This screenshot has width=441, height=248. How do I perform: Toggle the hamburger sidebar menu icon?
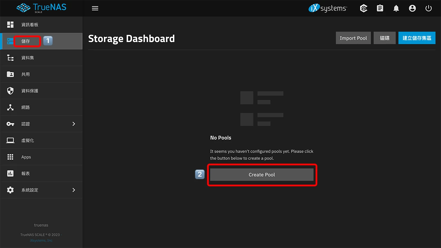[x=95, y=8]
